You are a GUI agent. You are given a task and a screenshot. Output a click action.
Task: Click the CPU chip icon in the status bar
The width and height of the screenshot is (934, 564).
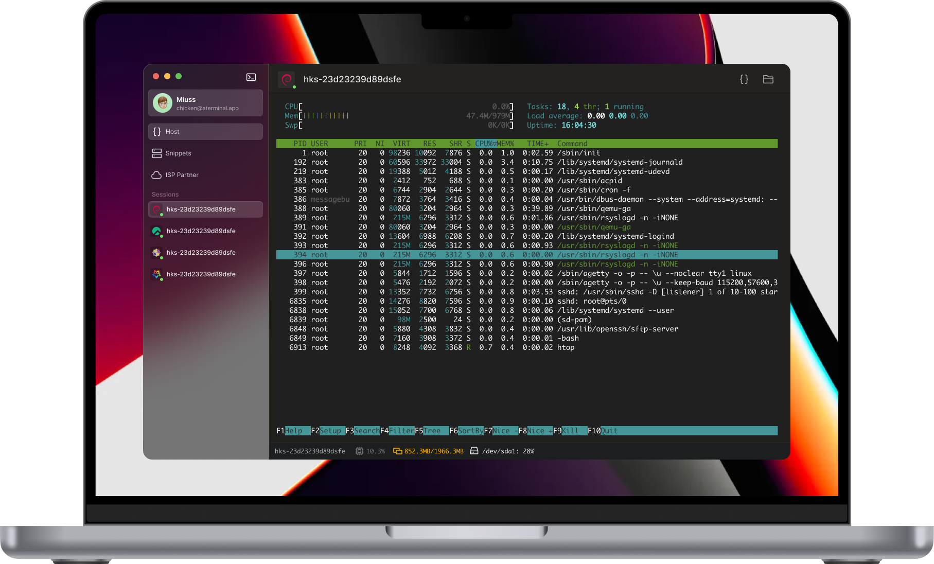coord(359,451)
